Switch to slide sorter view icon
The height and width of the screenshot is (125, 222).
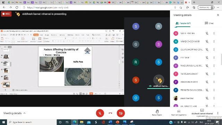84,94
